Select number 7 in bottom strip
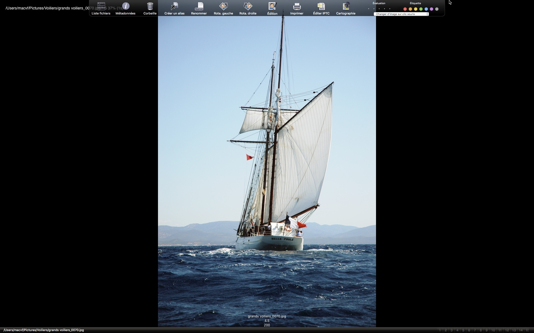The width and height of the screenshot is (534, 333). [x=475, y=330]
